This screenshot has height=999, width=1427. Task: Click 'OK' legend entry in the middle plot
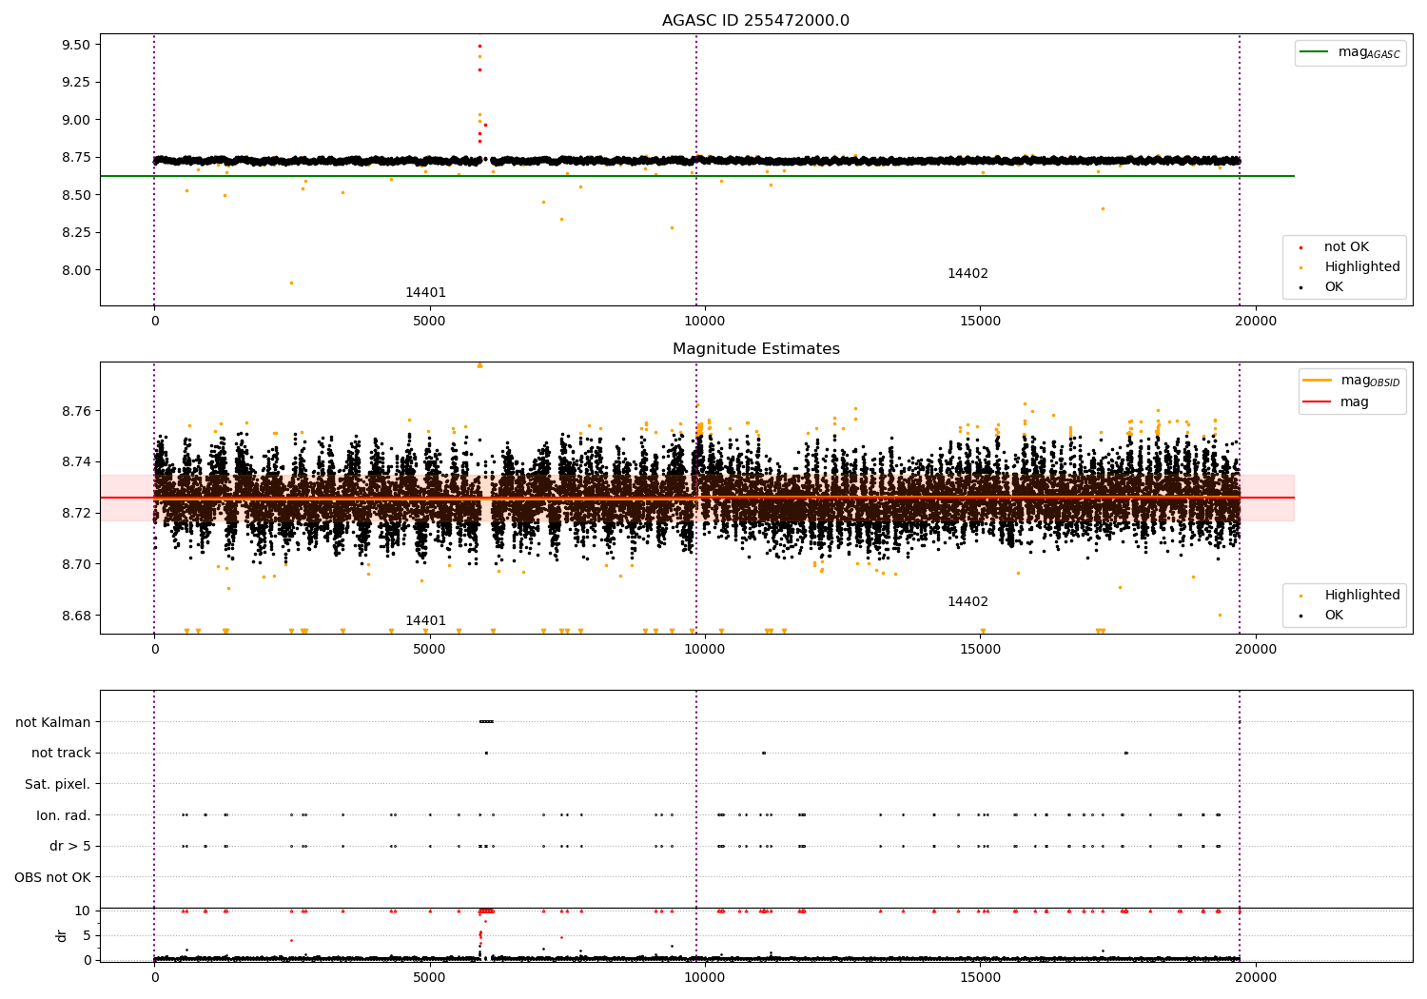pyautogui.click(x=1323, y=616)
